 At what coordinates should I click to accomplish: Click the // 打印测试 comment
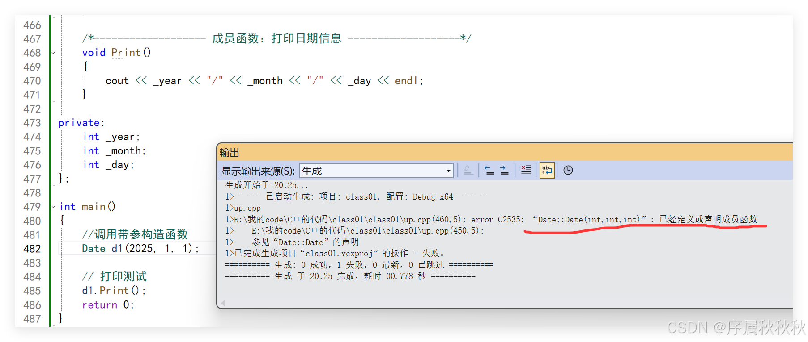114,276
